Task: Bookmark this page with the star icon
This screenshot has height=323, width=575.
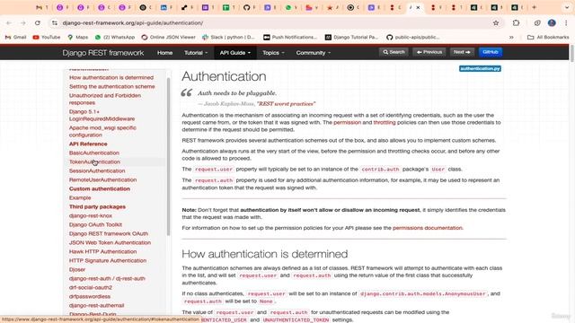Action: [496, 23]
